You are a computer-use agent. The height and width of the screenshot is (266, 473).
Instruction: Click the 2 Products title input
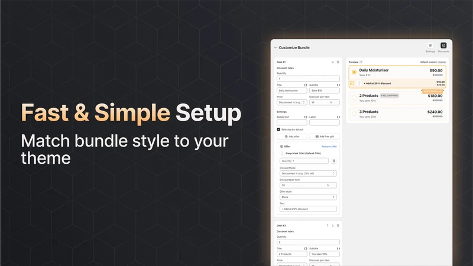coord(291,254)
